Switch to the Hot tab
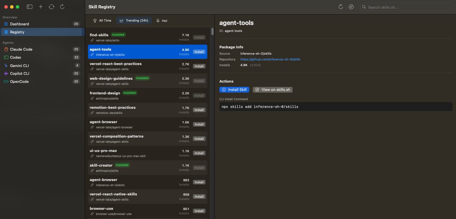 point(161,21)
